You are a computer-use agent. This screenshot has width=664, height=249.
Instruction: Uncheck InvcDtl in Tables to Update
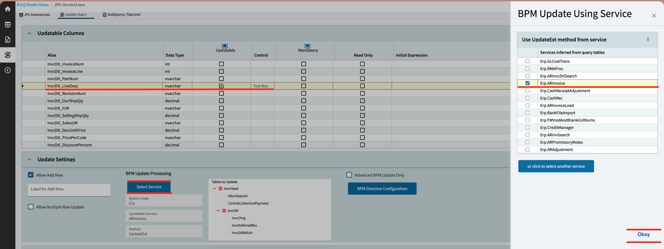tap(224, 211)
